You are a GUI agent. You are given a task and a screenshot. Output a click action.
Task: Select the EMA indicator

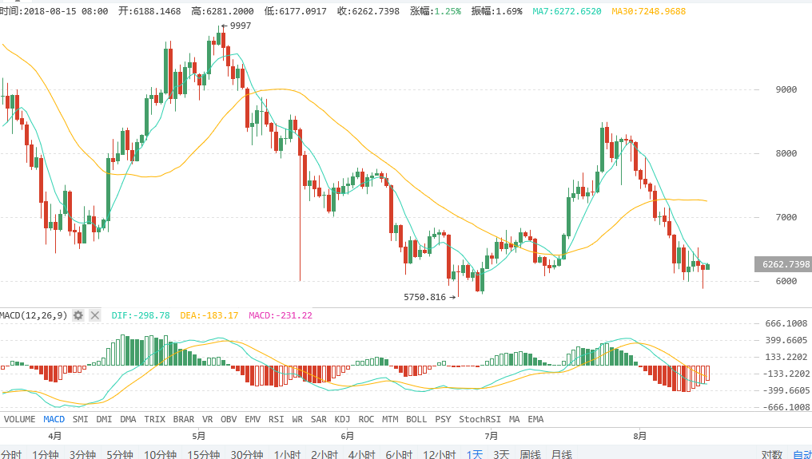(535, 419)
